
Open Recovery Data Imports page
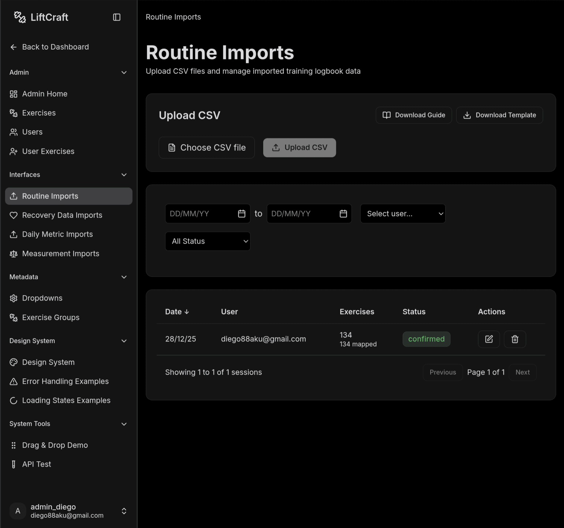tap(62, 215)
